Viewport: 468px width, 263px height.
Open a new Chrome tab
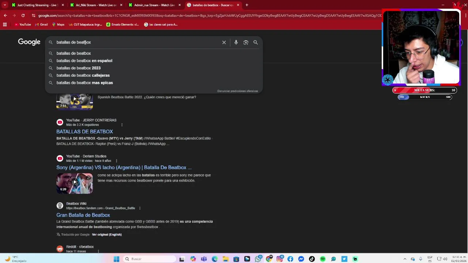247,5
